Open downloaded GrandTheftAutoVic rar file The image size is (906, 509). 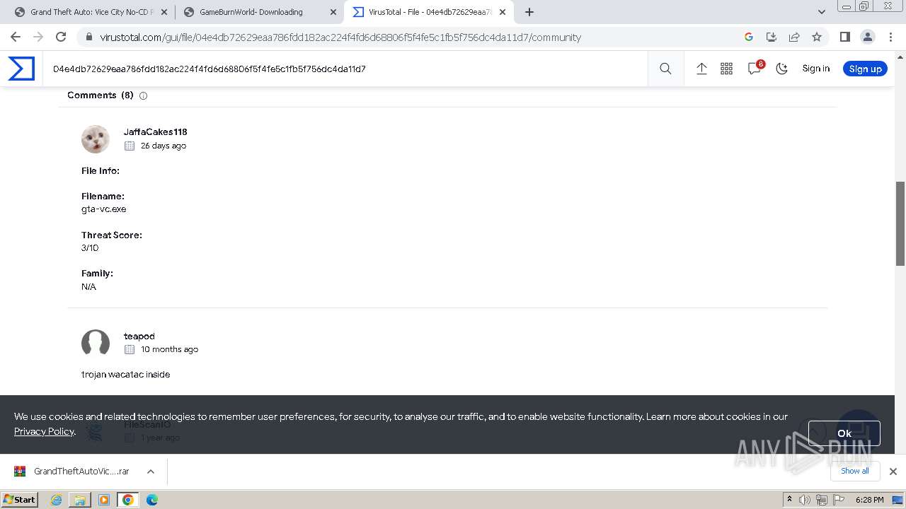[74, 472]
